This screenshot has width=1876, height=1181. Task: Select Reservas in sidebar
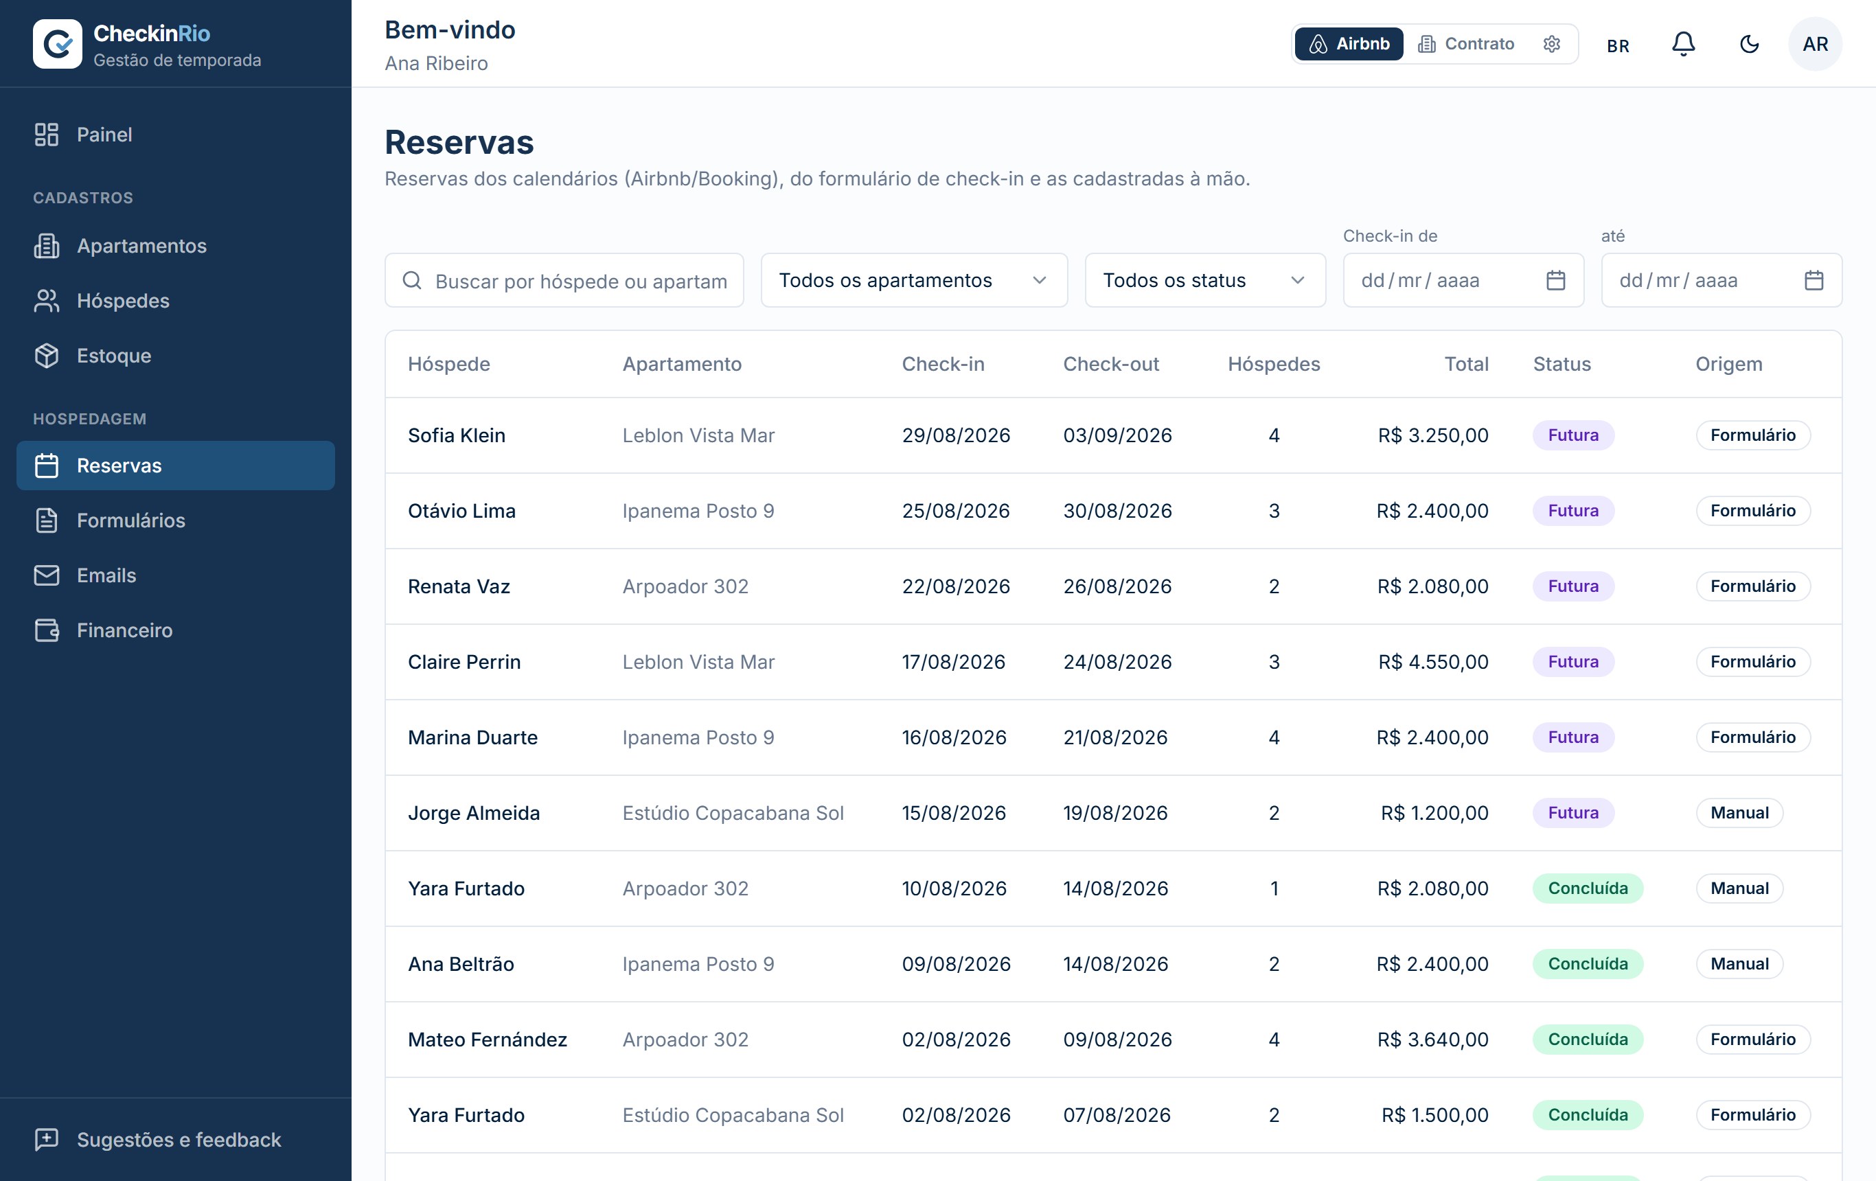[x=175, y=466]
